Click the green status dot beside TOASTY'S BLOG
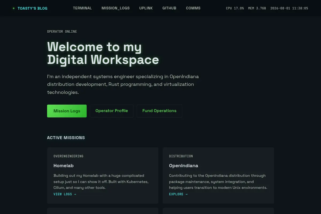The width and height of the screenshot is (321, 214). pos(14,8)
